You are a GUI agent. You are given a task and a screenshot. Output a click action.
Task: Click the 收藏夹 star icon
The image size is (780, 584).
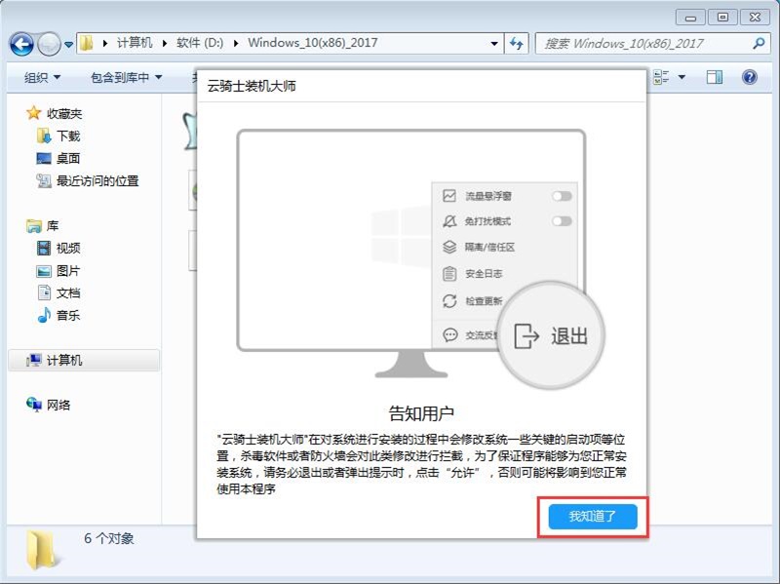(x=33, y=113)
